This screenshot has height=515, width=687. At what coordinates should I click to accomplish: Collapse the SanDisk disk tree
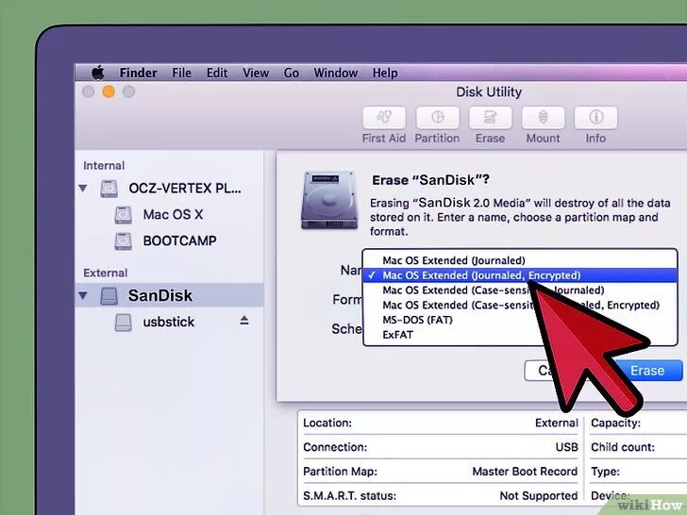83,295
